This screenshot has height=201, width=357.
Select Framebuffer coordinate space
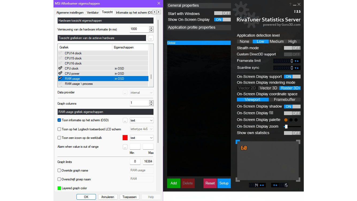285,100
